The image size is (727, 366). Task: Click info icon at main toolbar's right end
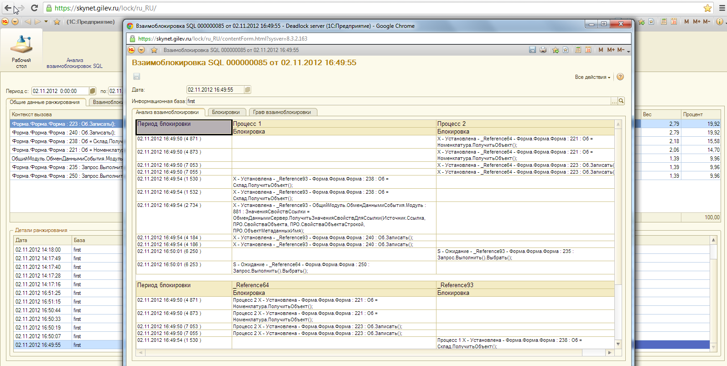tap(720, 21)
